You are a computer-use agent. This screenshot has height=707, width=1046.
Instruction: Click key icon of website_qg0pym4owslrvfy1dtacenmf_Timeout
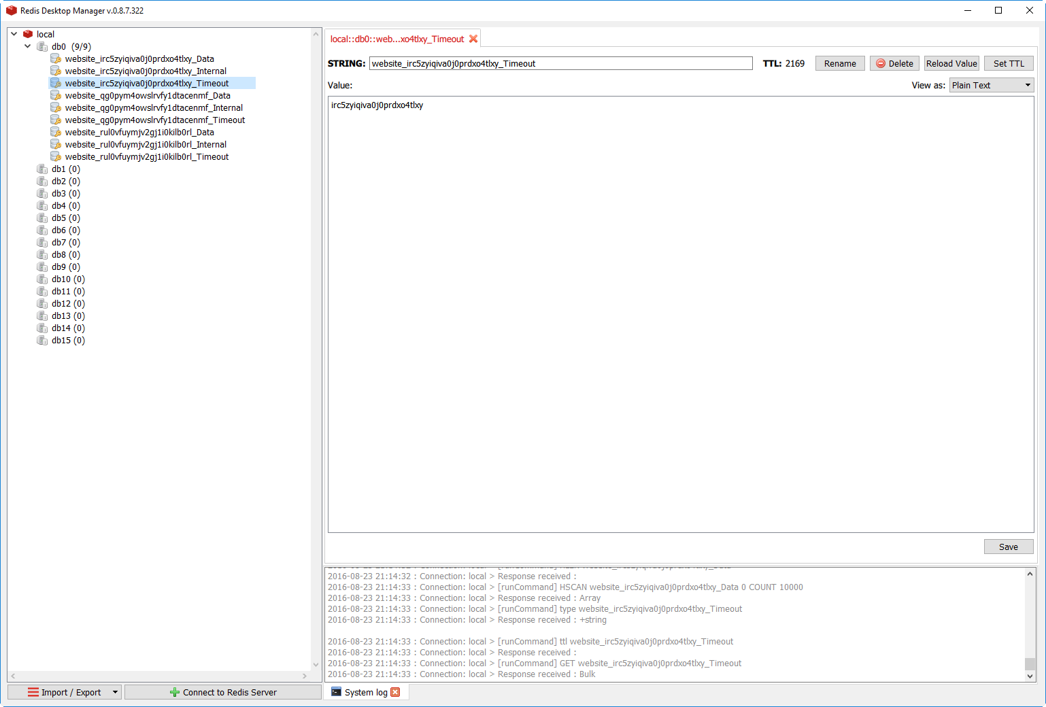(56, 120)
